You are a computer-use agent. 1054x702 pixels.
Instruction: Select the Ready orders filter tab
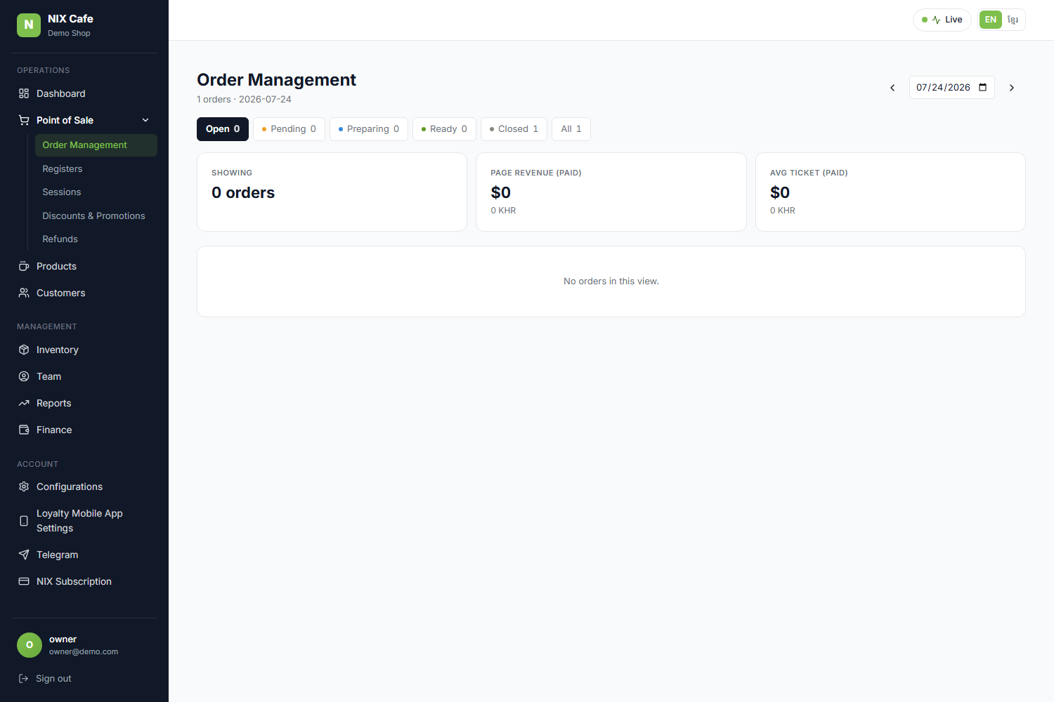(444, 129)
